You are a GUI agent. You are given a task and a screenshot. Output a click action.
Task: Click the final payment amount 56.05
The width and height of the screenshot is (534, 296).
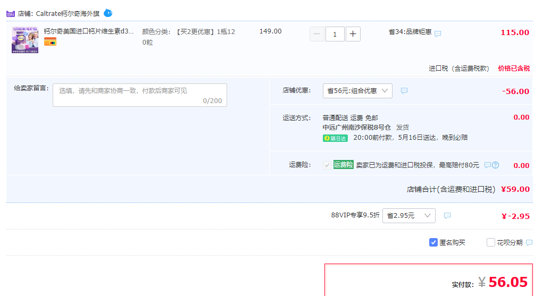click(x=508, y=282)
